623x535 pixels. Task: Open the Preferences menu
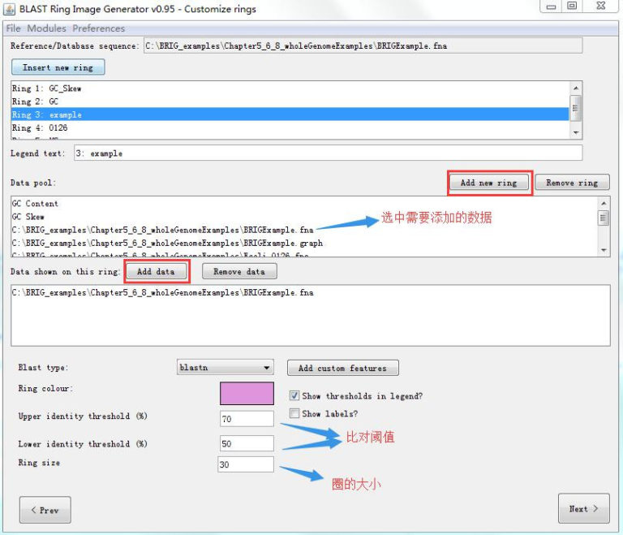[98, 28]
